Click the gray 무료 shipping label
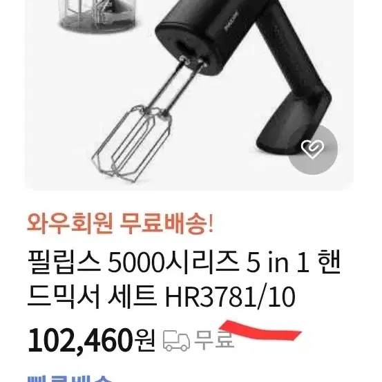The image size is (382, 382). click(214, 340)
